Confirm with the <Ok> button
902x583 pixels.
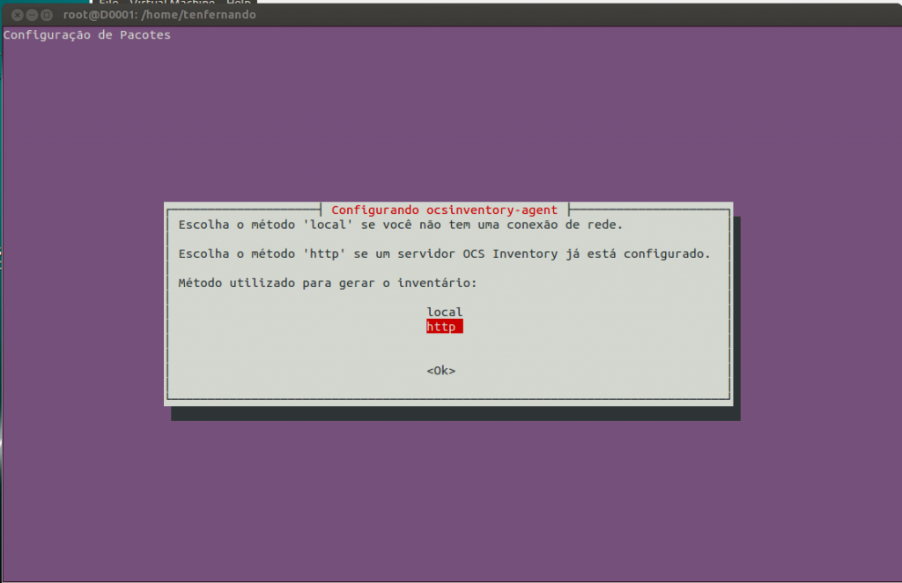click(441, 371)
